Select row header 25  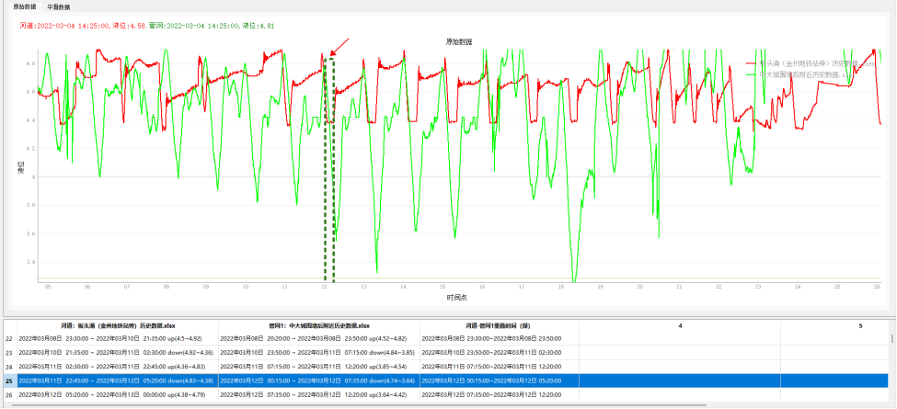point(8,381)
